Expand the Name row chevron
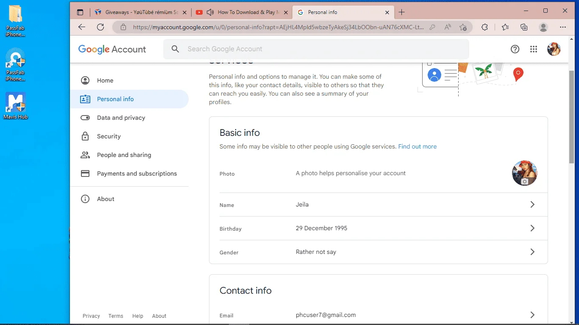 tap(532, 204)
